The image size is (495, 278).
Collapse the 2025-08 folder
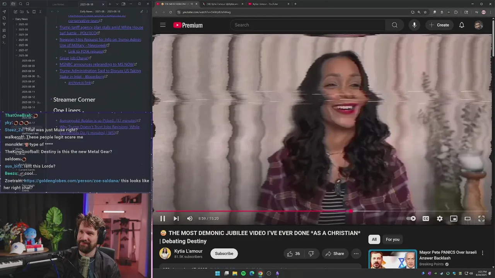click(23, 55)
